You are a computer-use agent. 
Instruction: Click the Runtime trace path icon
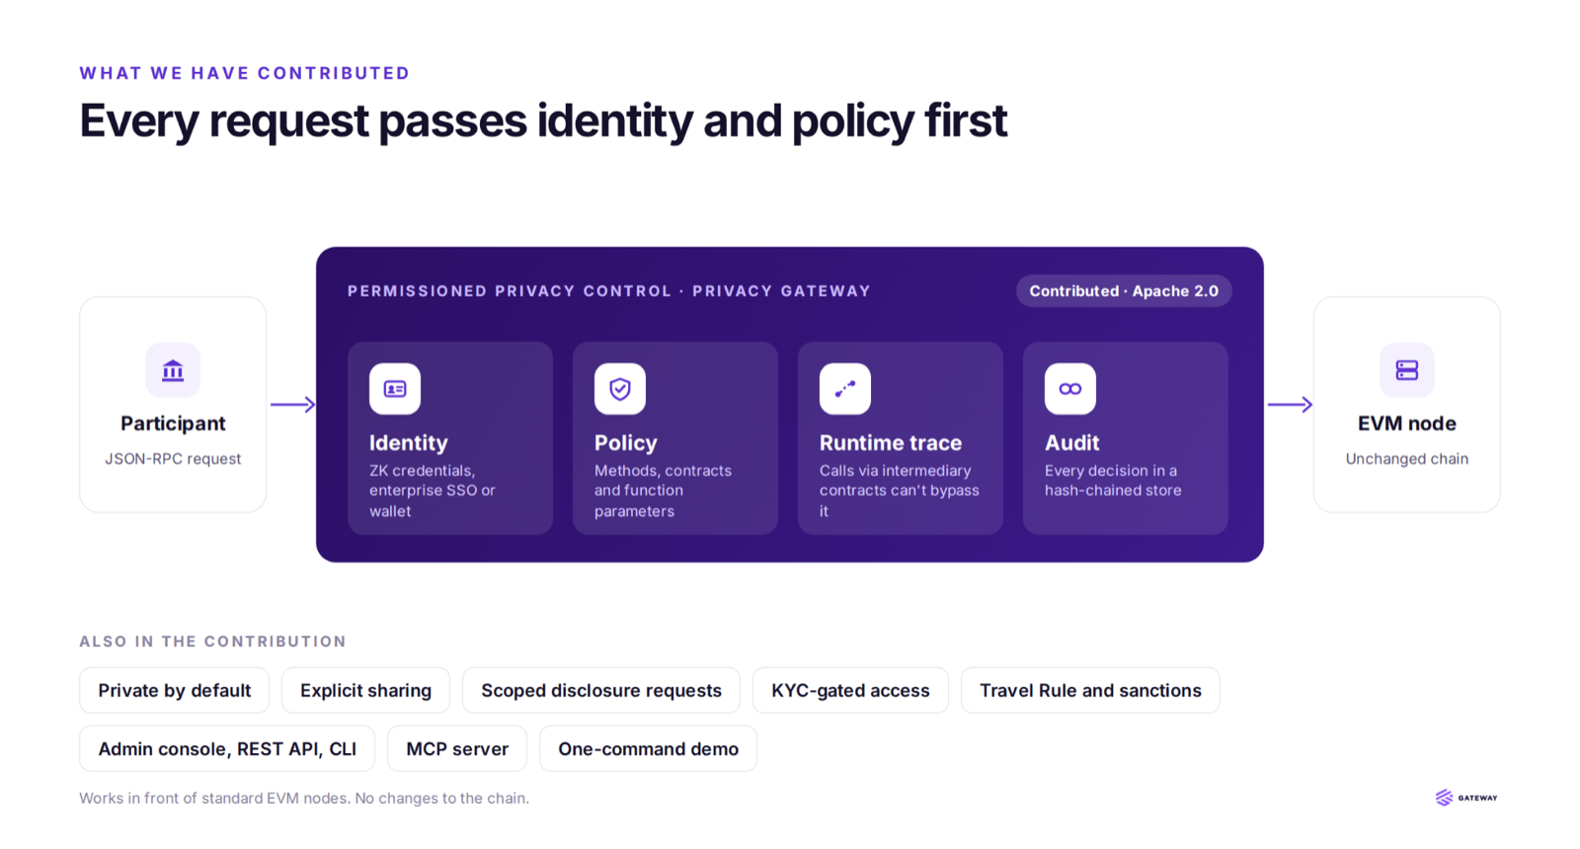pos(845,389)
